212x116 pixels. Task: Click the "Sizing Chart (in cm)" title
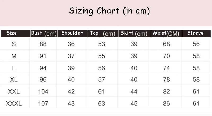coord(109,11)
